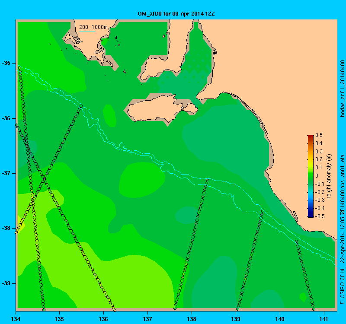This screenshot has width=346, height=324.
Task: Click colorbar value 0.1
Action: coord(319,168)
